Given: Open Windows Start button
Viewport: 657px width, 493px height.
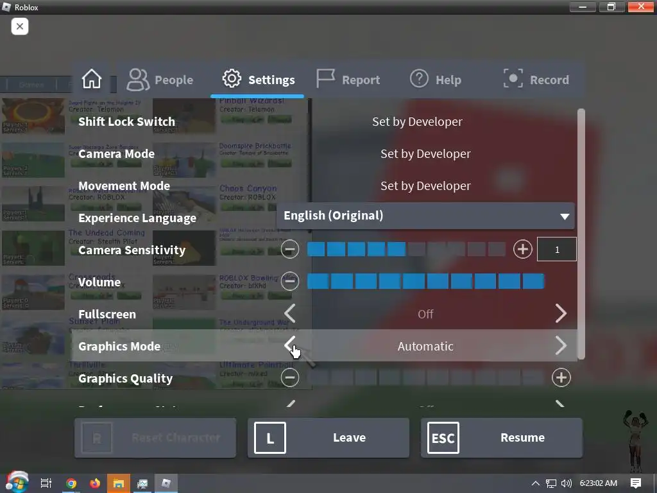Looking at the screenshot, I should click(16, 483).
